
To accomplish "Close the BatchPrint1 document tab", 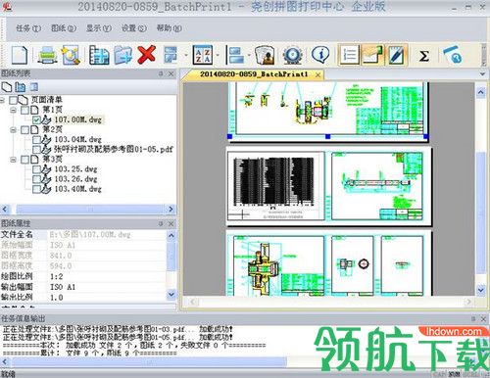I will (318, 74).
